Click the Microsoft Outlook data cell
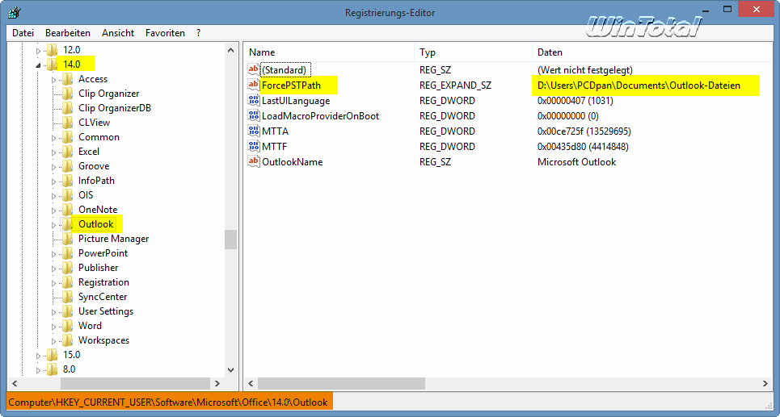 [577, 162]
